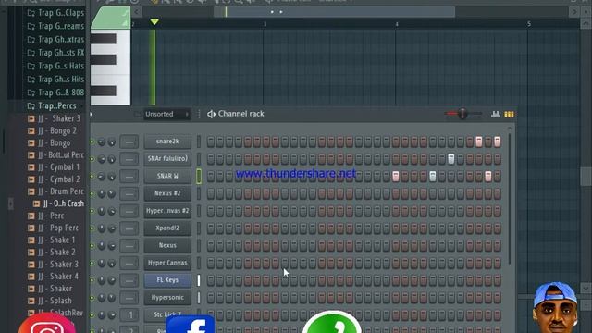Preview the JJ - Splash sample
The width and height of the screenshot is (592, 333).
[55, 301]
